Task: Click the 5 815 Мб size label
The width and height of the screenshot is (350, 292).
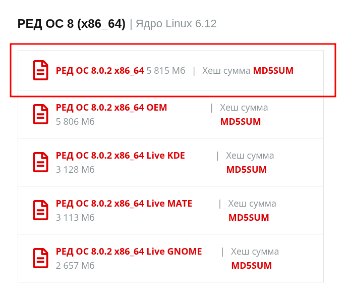Action: (x=166, y=71)
